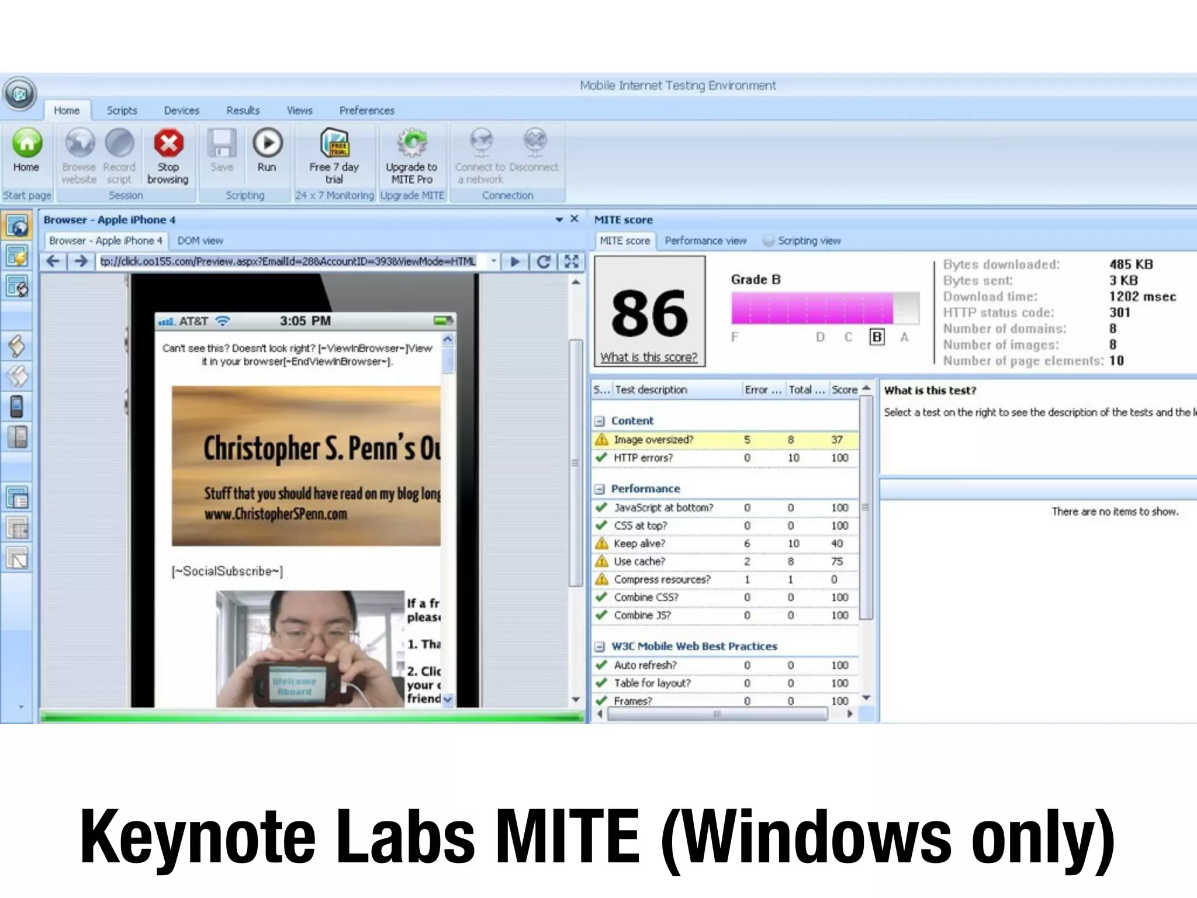Open the Views ribbon tab
Screen dimensions: 1197x898
click(x=300, y=110)
